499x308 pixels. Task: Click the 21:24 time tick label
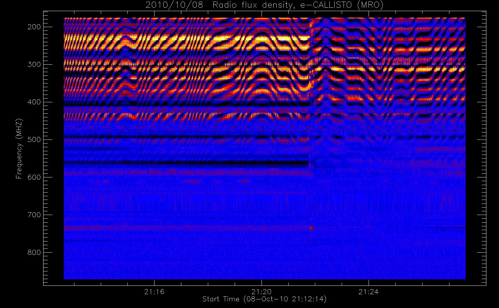369,292
